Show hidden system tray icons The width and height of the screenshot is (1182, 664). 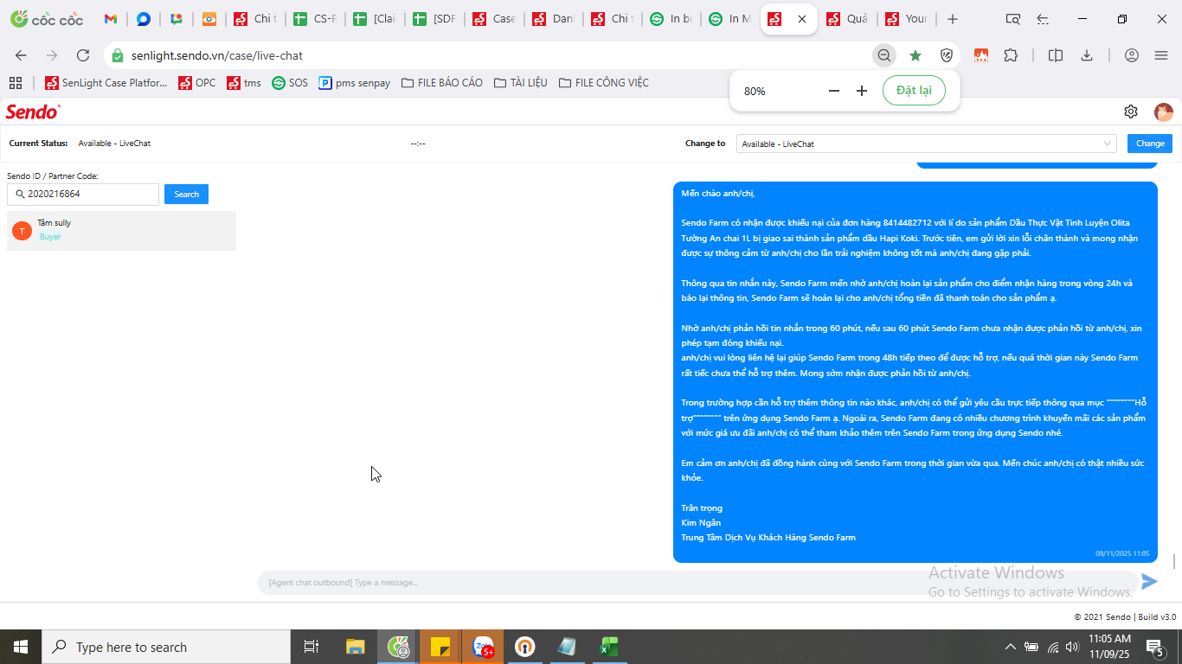point(1010,647)
